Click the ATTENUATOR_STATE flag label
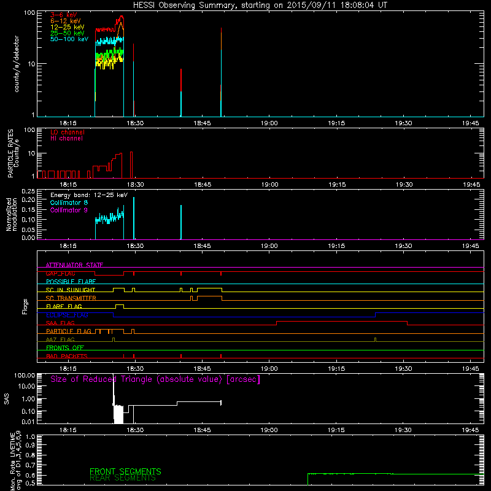The width and height of the screenshot is (491, 491). (74, 265)
